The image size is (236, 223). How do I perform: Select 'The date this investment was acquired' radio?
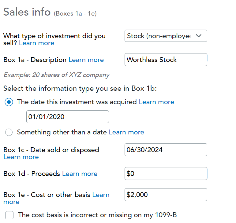(x=9, y=102)
